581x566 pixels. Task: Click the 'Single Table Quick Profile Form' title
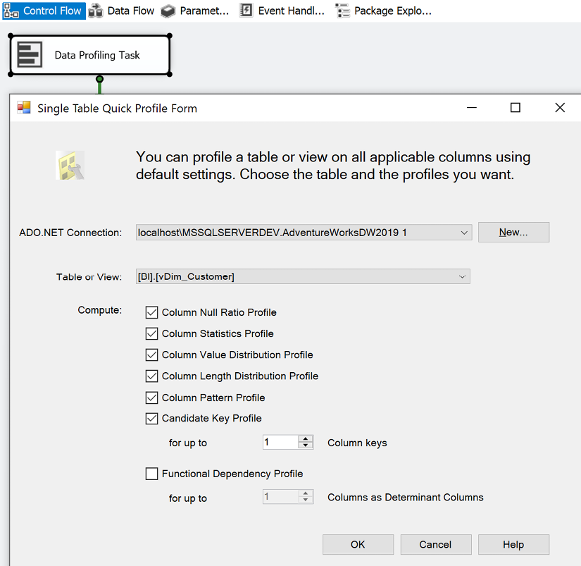coord(117,109)
